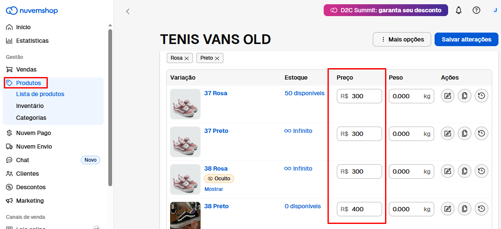Open the 50 disponíveis stock link

tap(304, 93)
